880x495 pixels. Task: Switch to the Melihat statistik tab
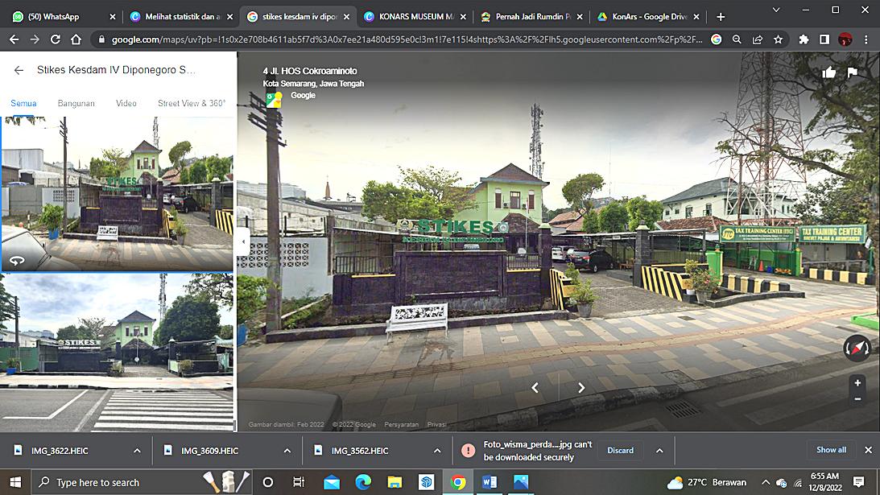pos(179,17)
